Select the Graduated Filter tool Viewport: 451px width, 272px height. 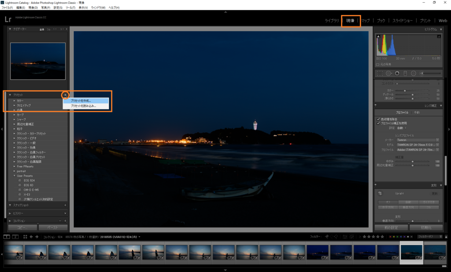tap(405, 73)
